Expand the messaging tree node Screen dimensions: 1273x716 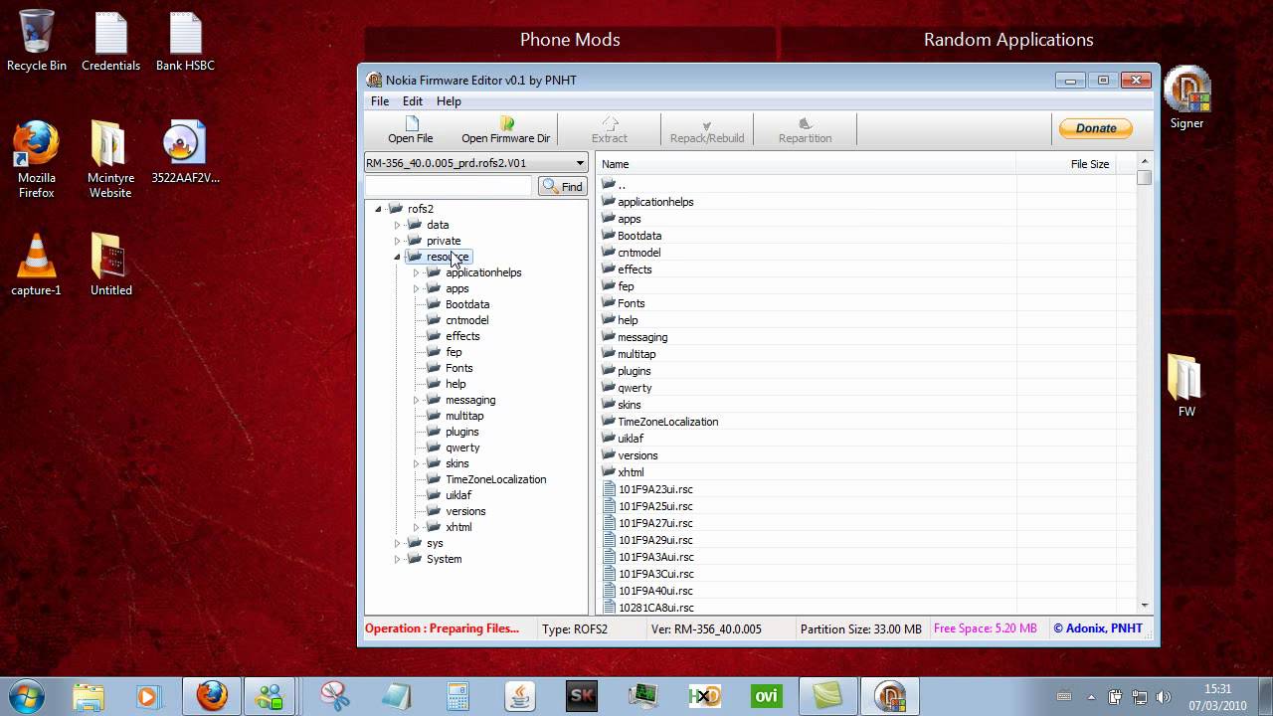click(x=416, y=400)
